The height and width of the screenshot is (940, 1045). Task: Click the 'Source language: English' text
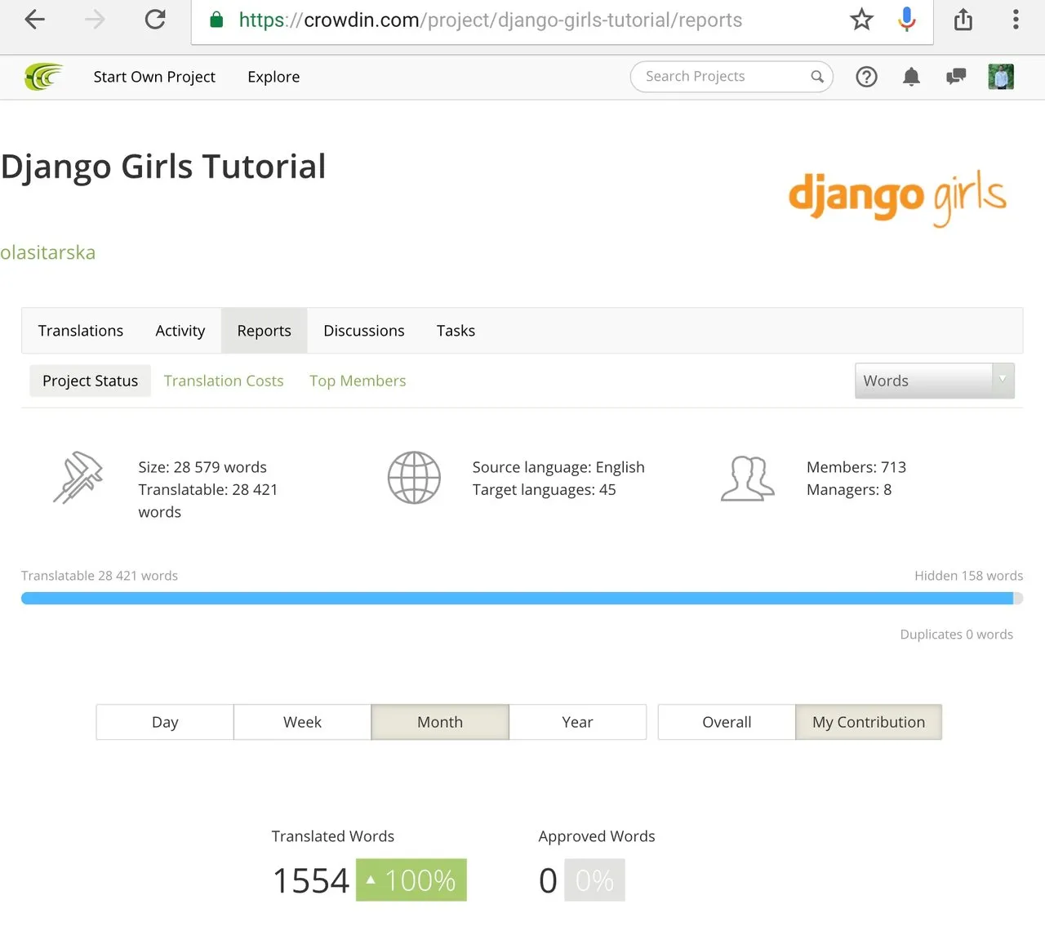click(x=558, y=467)
